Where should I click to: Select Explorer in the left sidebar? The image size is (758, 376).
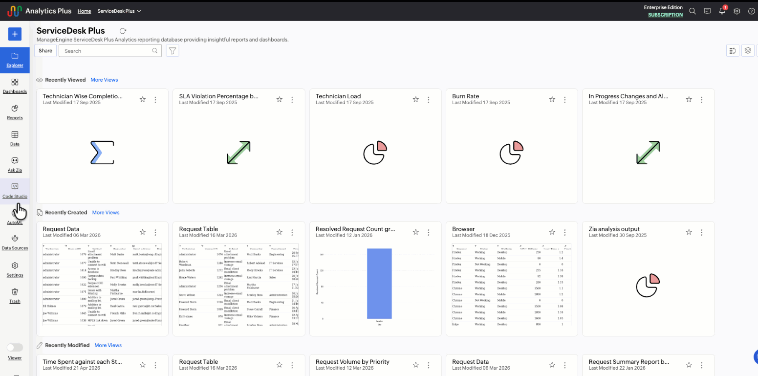tap(15, 60)
